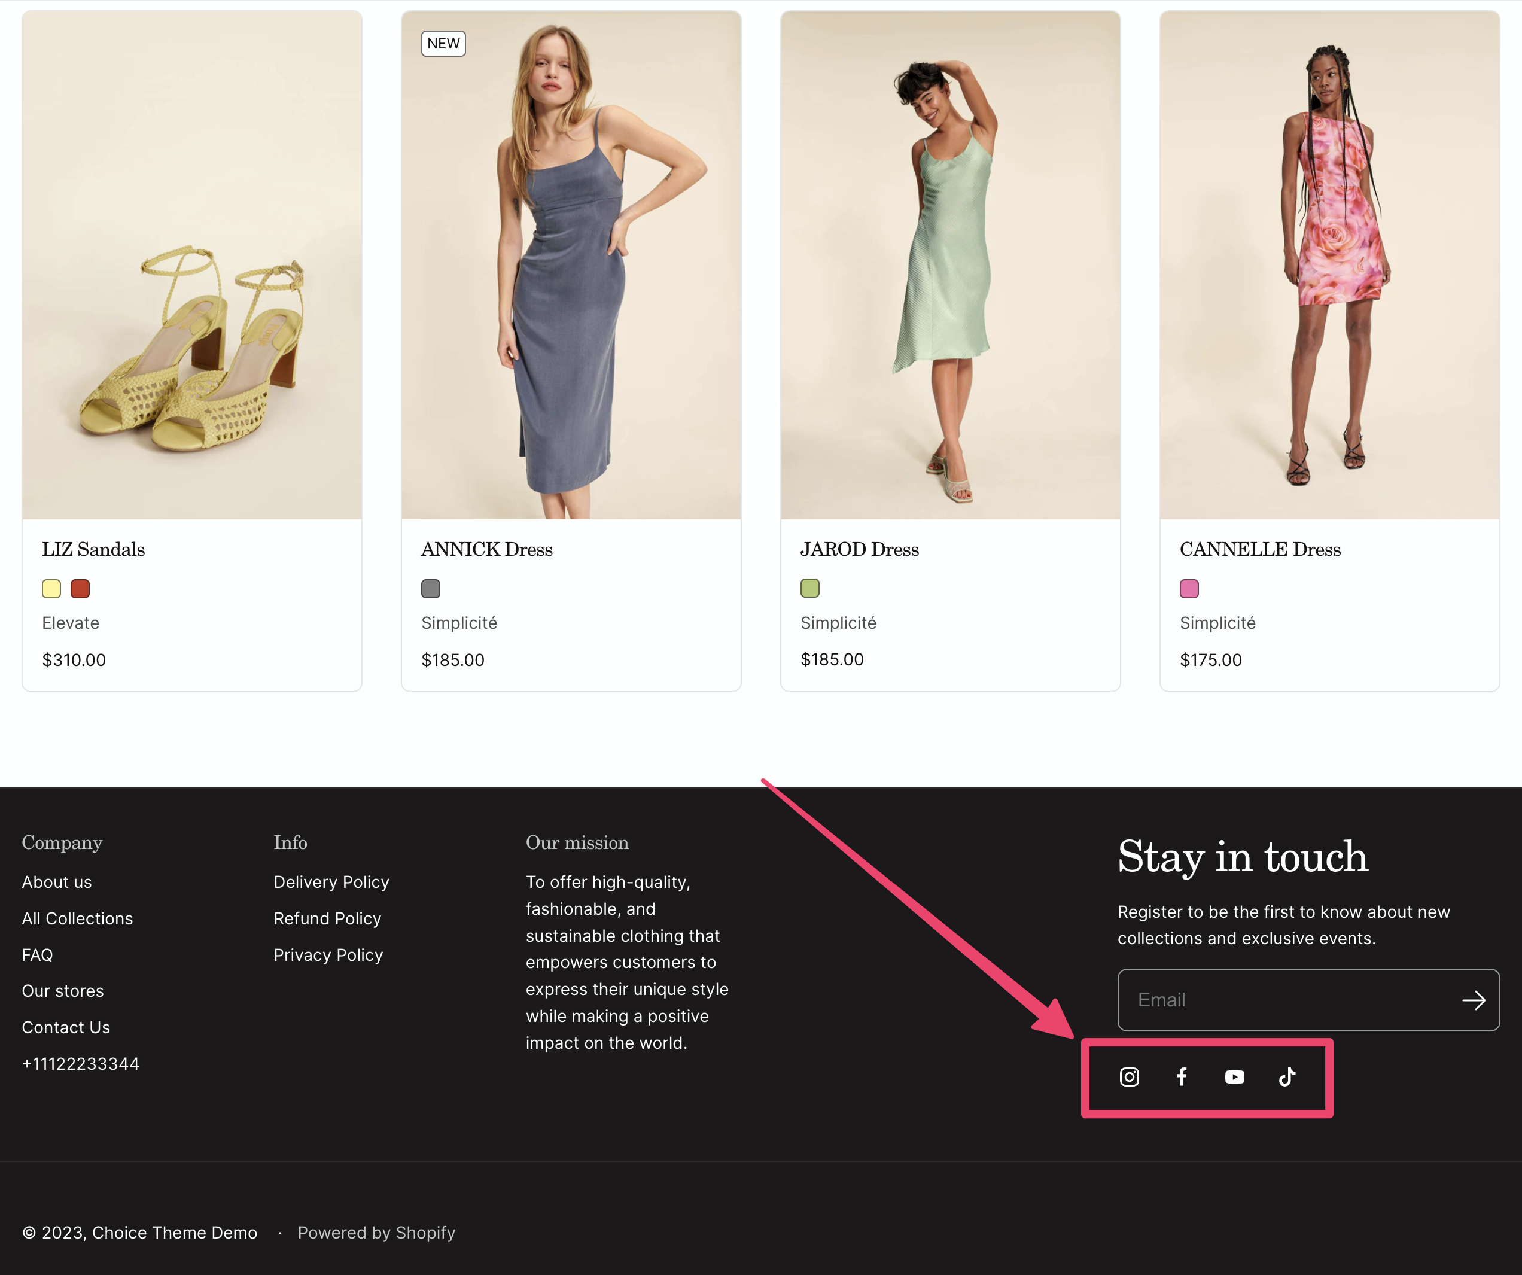The height and width of the screenshot is (1275, 1522).
Task: Choose grey swatch on ANNICK Dress
Action: click(431, 589)
